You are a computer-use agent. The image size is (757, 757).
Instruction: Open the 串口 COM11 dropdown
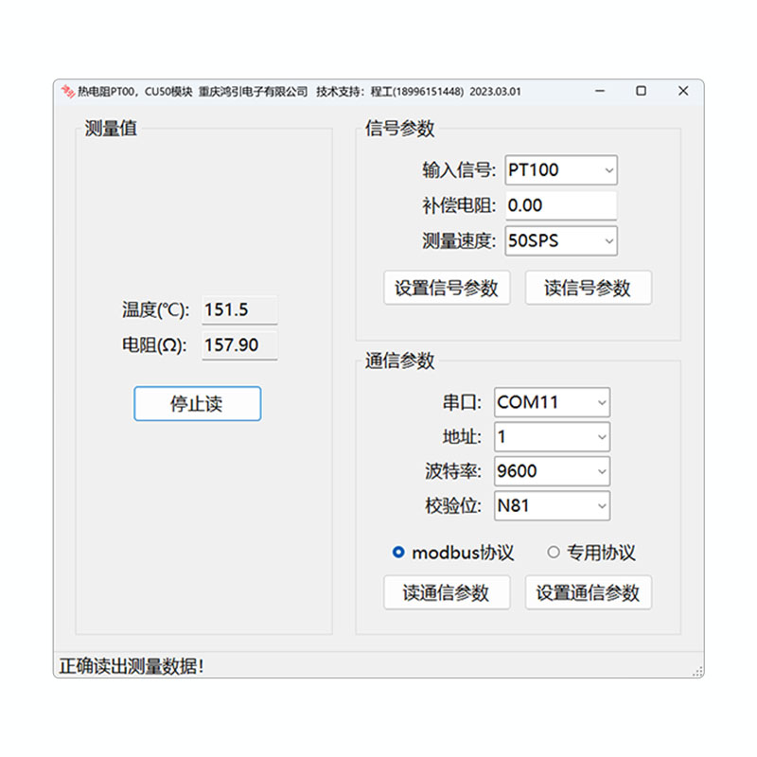coord(552,402)
